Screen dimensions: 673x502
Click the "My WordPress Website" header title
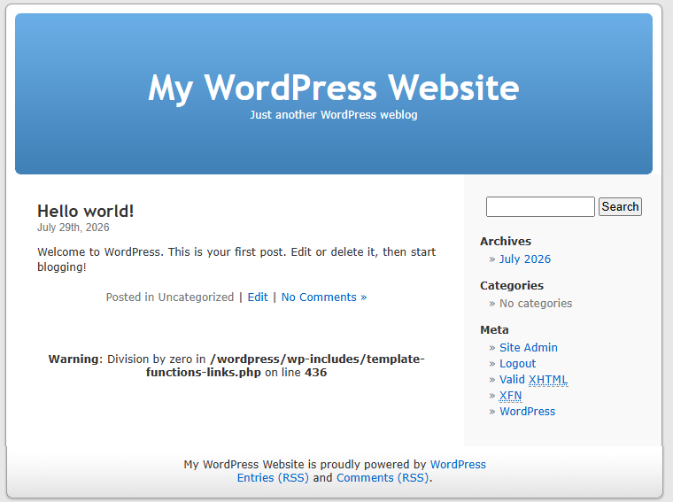[x=334, y=88]
